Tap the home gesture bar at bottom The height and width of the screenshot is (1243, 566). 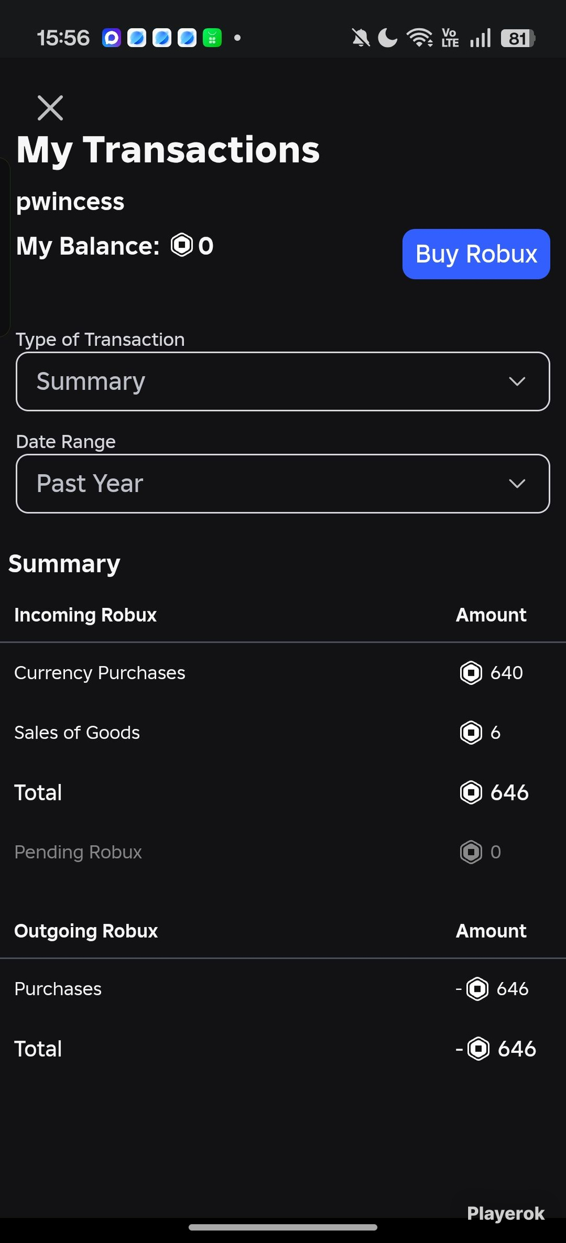(283, 1227)
